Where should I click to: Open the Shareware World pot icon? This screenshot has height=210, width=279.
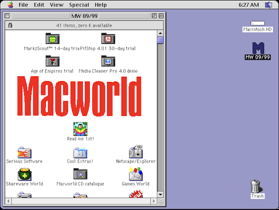pos(24,174)
